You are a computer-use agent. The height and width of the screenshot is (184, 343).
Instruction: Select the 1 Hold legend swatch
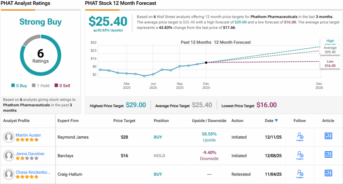[x=33, y=86]
